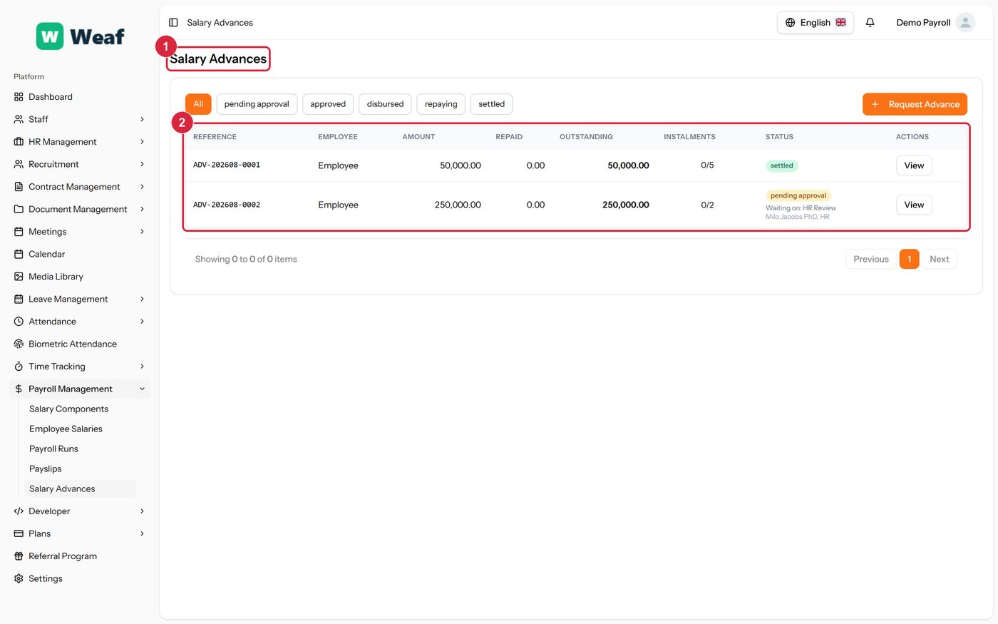Click the plus icon on Request Advance
This screenshot has width=998, height=624.
click(875, 104)
